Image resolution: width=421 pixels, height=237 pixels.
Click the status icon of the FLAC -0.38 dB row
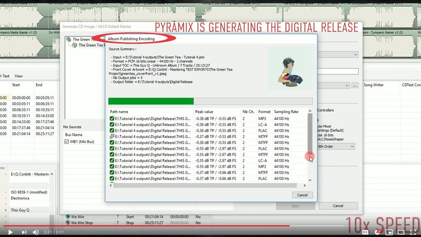[x=112, y=131]
